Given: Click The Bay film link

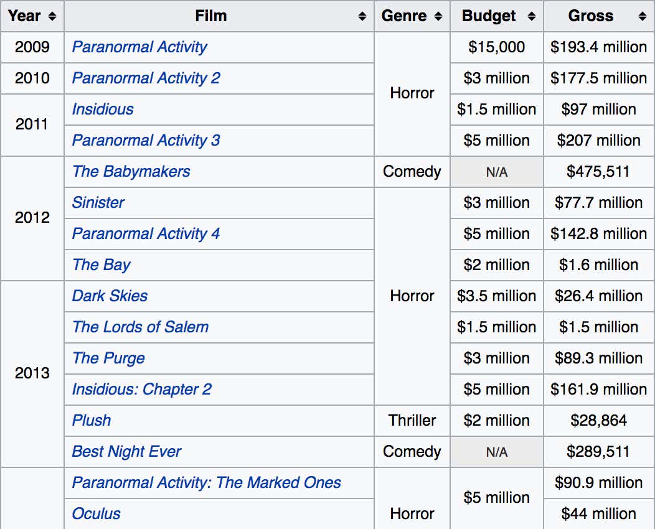Looking at the screenshot, I should click(x=101, y=265).
